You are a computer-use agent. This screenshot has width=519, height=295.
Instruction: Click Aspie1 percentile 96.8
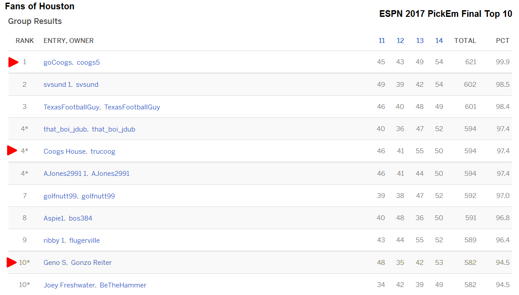point(503,217)
